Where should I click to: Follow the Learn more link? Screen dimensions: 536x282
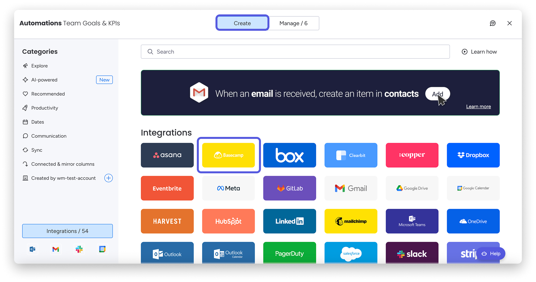478,106
